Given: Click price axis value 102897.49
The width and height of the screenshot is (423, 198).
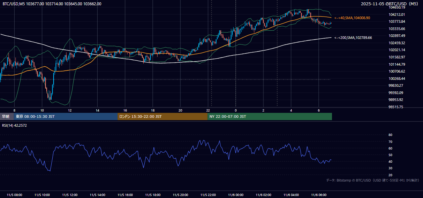Looking at the screenshot, I should point(397,36).
